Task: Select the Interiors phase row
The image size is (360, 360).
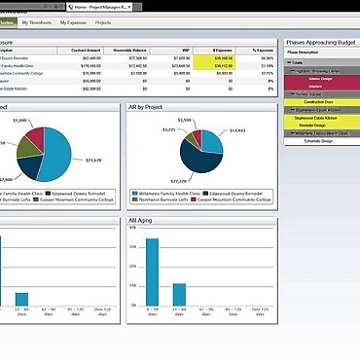Action: coord(322,87)
